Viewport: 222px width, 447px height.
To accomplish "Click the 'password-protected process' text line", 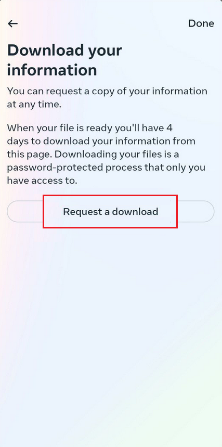I will (x=106, y=168).
